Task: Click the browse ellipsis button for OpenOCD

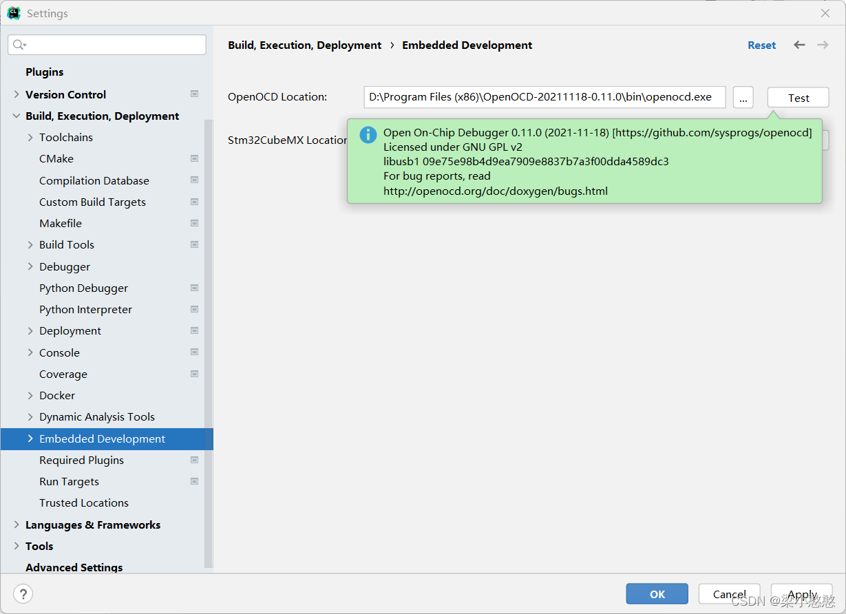Action: [x=743, y=98]
